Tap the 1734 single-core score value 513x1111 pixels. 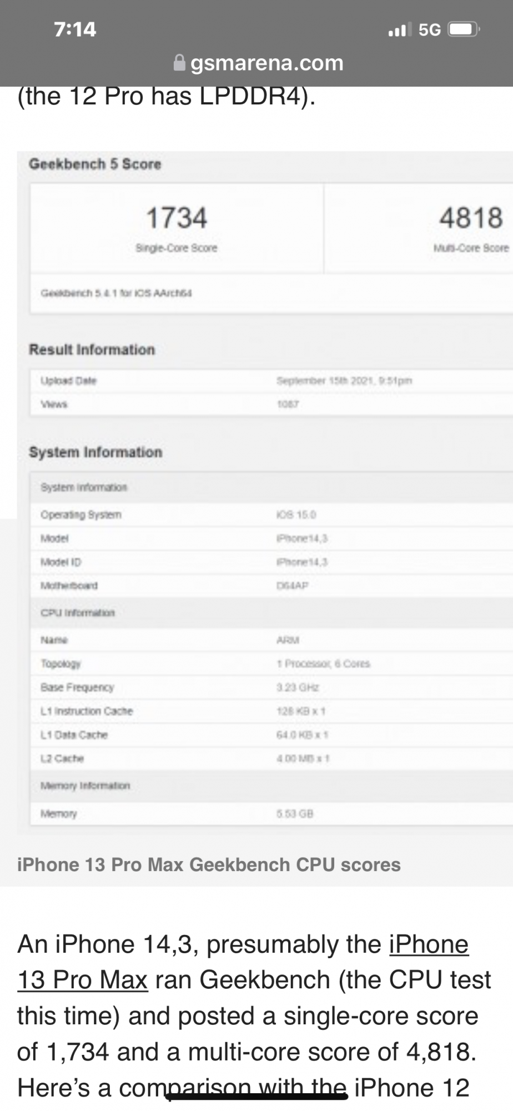click(177, 217)
